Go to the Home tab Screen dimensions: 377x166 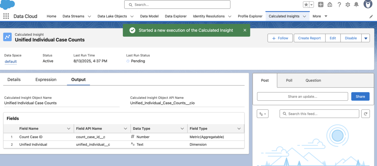[x=52, y=16]
